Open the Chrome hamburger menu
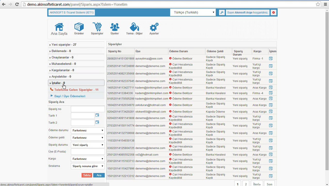The width and height of the screenshot is (329, 186). (x=325, y=4)
